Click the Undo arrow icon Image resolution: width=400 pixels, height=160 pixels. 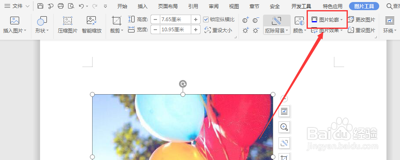(82, 6)
